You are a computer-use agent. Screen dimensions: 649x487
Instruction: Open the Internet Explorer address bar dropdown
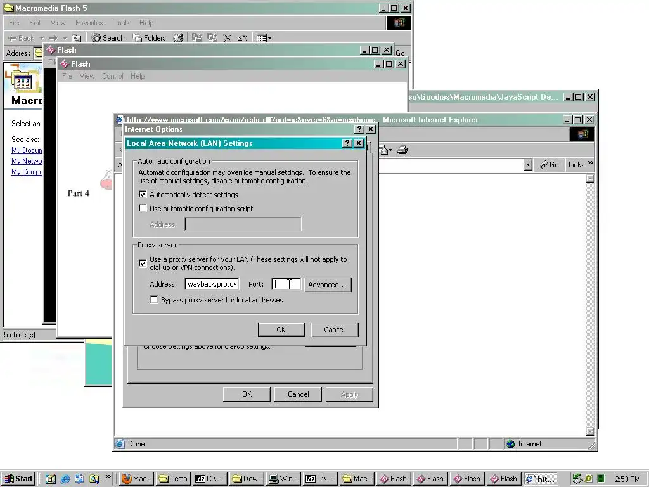tap(528, 165)
